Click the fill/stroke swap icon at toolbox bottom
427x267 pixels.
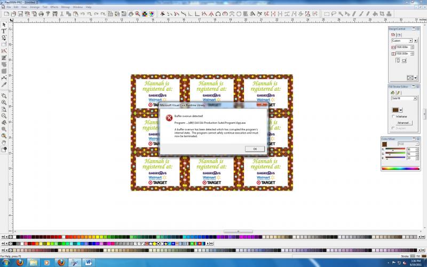pyautogui.click(x=4, y=150)
